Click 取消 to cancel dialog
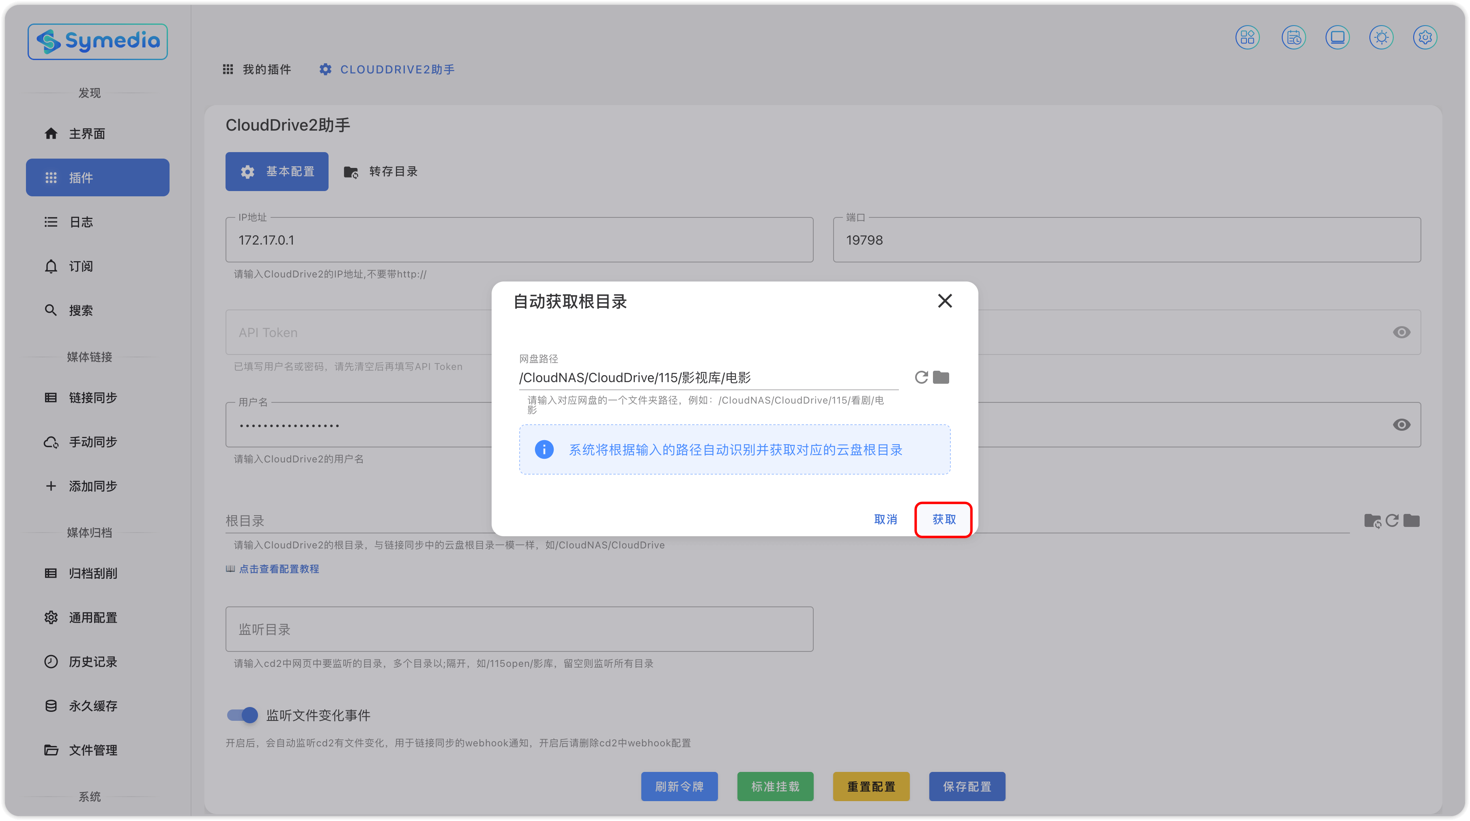 click(885, 519)
